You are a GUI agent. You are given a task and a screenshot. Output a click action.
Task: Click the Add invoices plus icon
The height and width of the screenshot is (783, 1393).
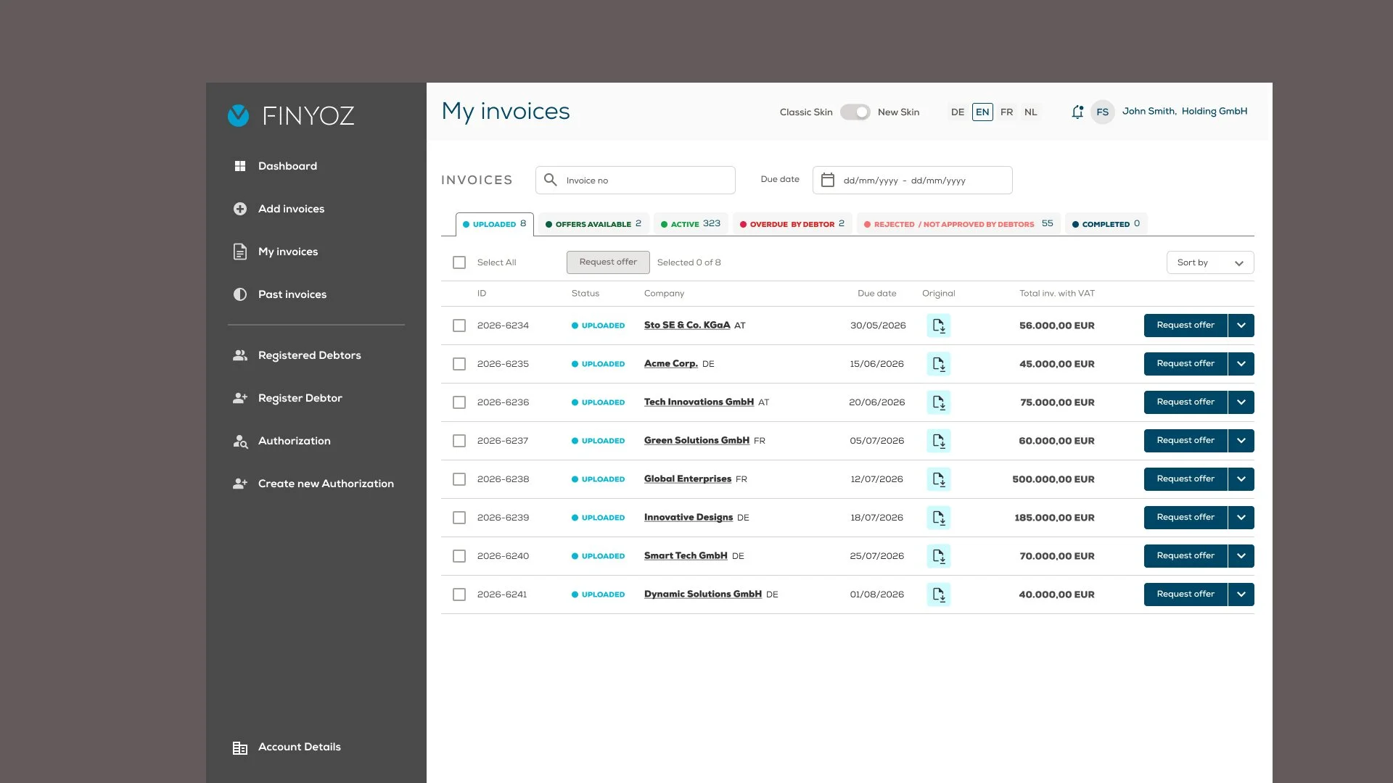[x=240, y=209]
